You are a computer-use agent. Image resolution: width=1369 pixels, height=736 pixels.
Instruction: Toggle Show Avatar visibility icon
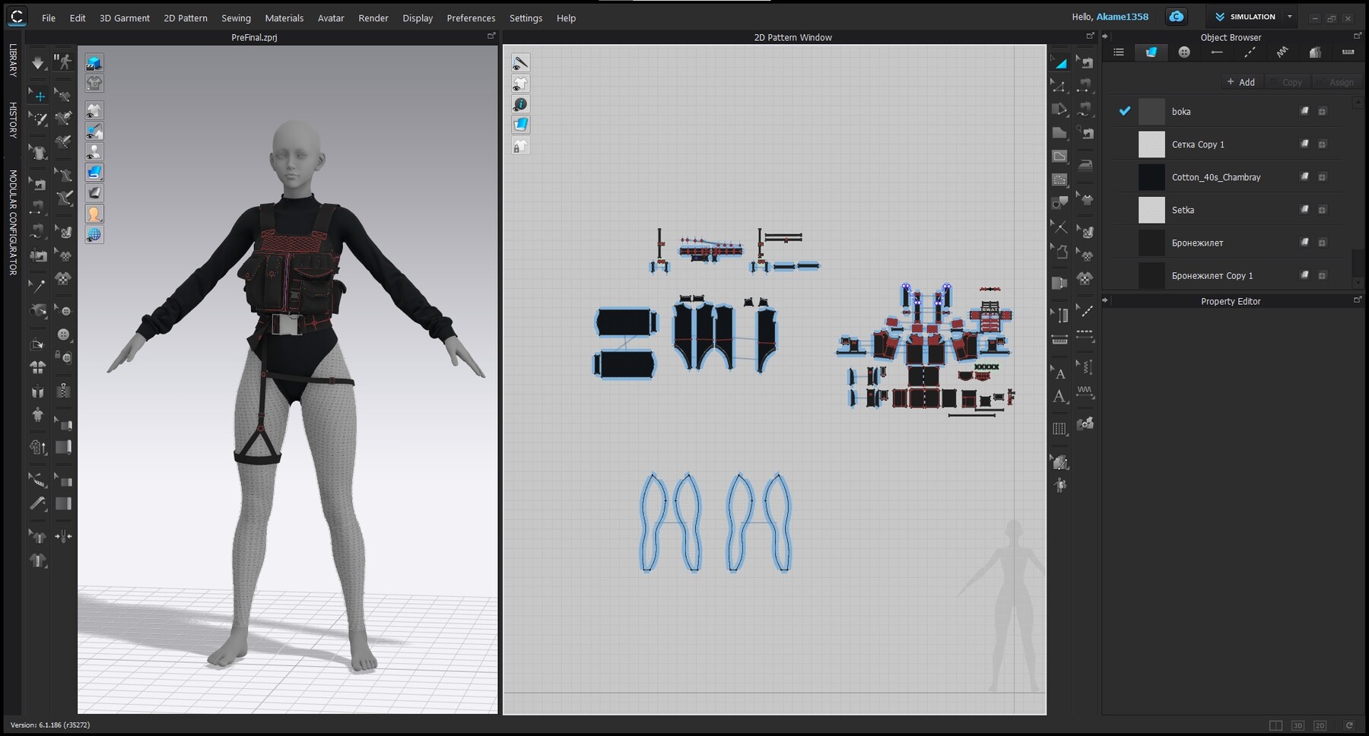pos(94,151)
